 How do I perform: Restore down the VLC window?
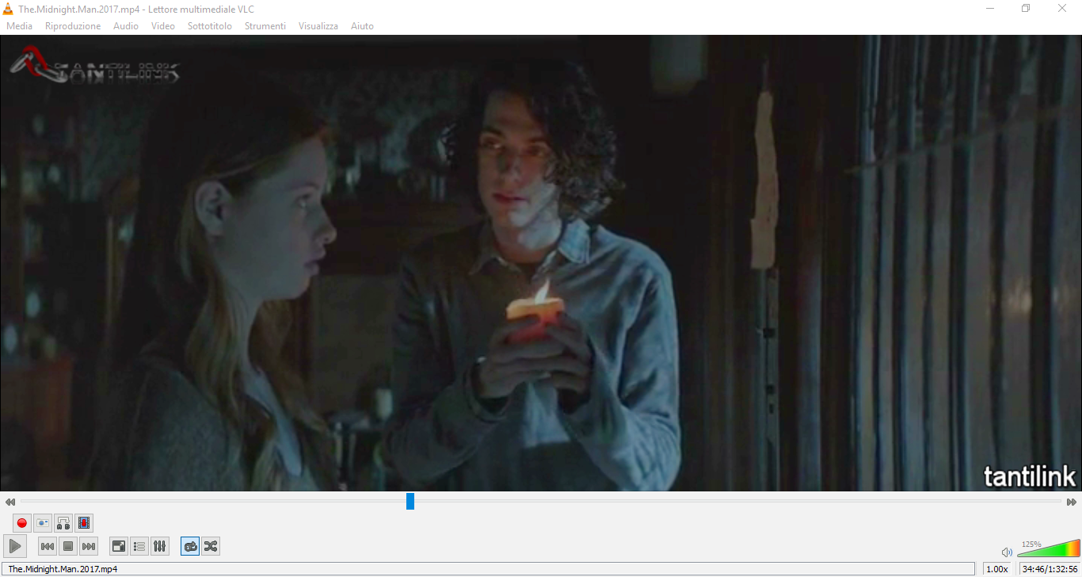pos(1026,9)
